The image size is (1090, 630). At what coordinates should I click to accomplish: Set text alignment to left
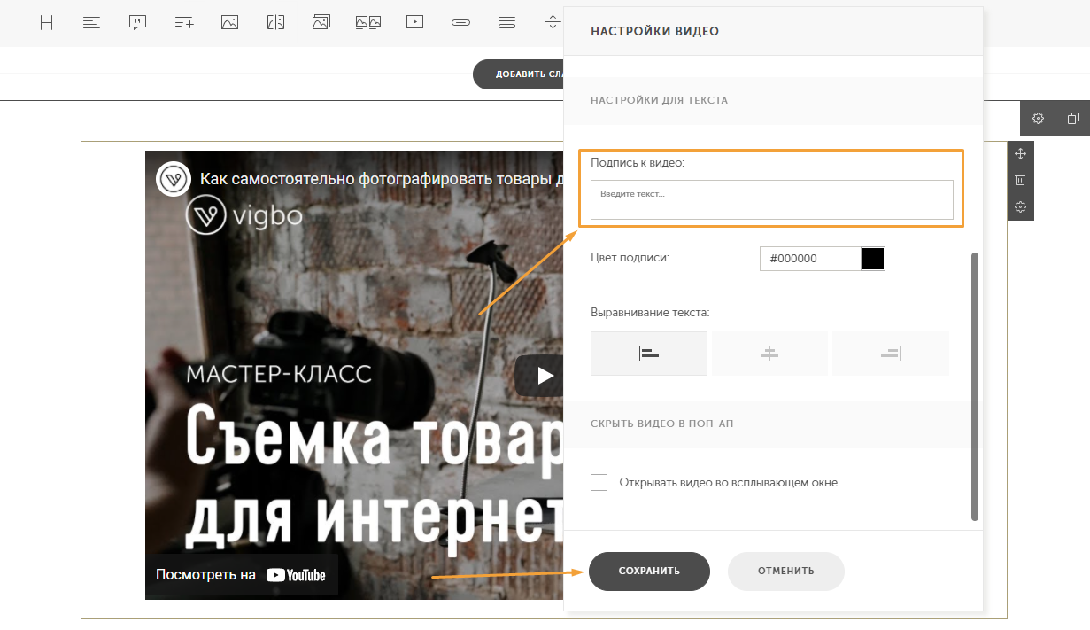coord(649,354)
